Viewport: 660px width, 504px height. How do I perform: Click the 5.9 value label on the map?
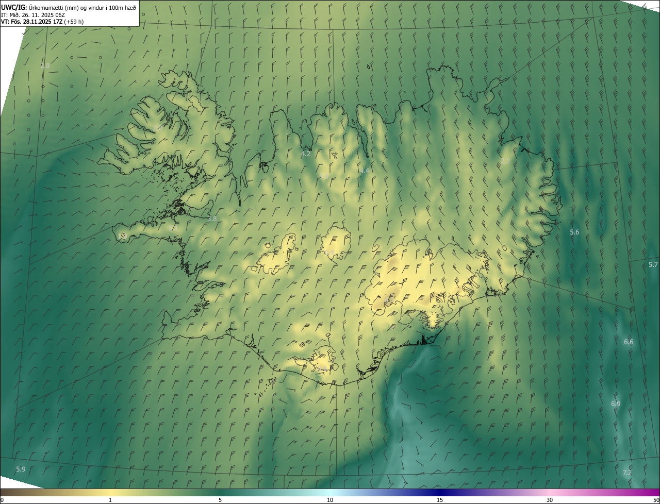[x=21, y=469]
